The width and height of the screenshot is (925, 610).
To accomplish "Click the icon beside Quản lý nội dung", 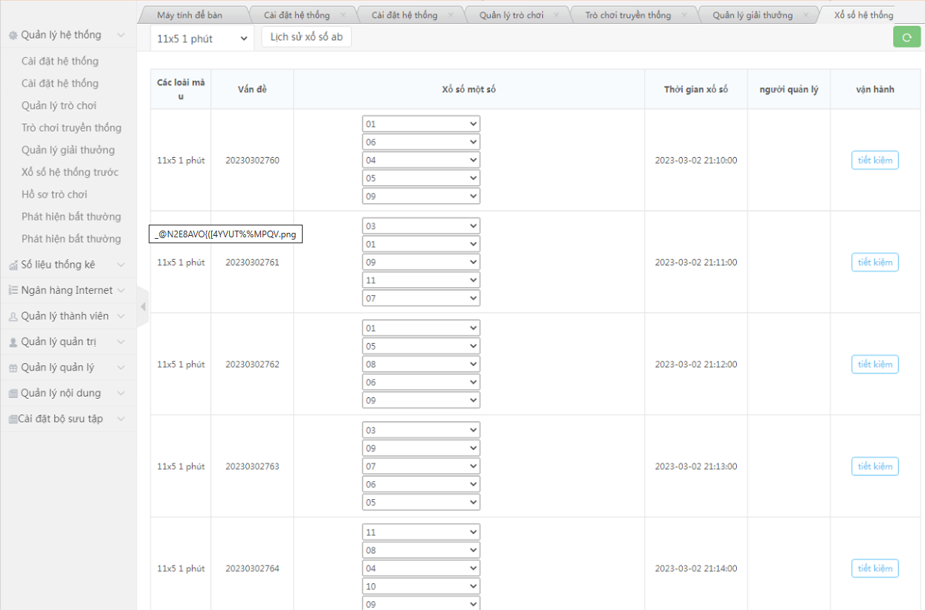I will click(13, 394).
